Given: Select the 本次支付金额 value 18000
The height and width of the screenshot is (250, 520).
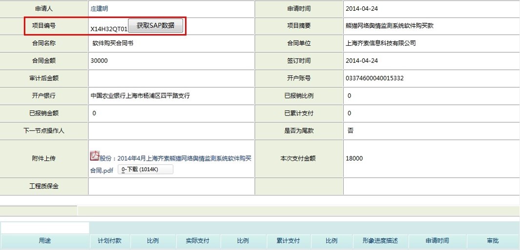Looking at the screenshot, I should [x=354, y=158].
